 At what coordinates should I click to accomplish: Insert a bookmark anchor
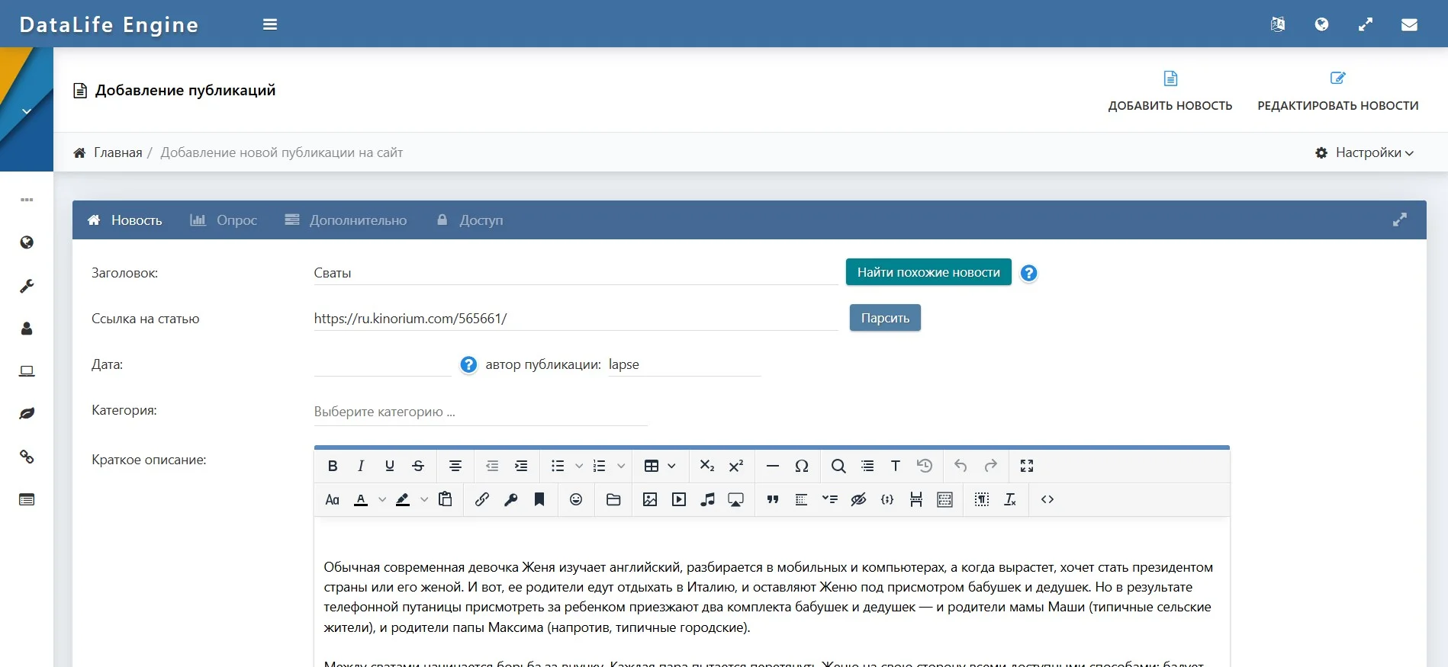click(x=539, y=499)
